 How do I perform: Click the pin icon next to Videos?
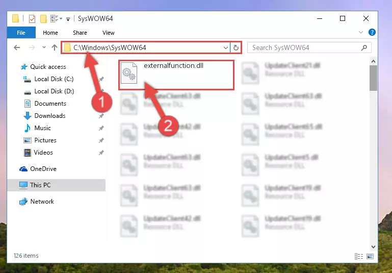101,153
